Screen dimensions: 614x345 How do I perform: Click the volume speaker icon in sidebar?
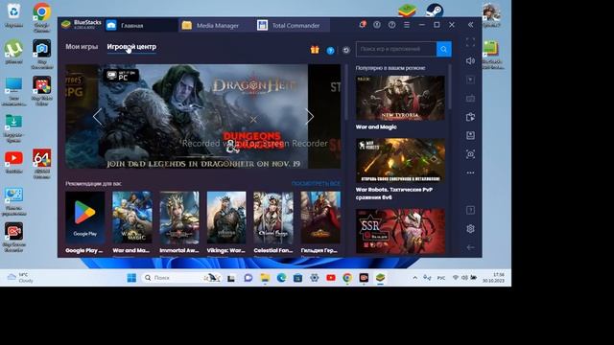pos(470,60)
